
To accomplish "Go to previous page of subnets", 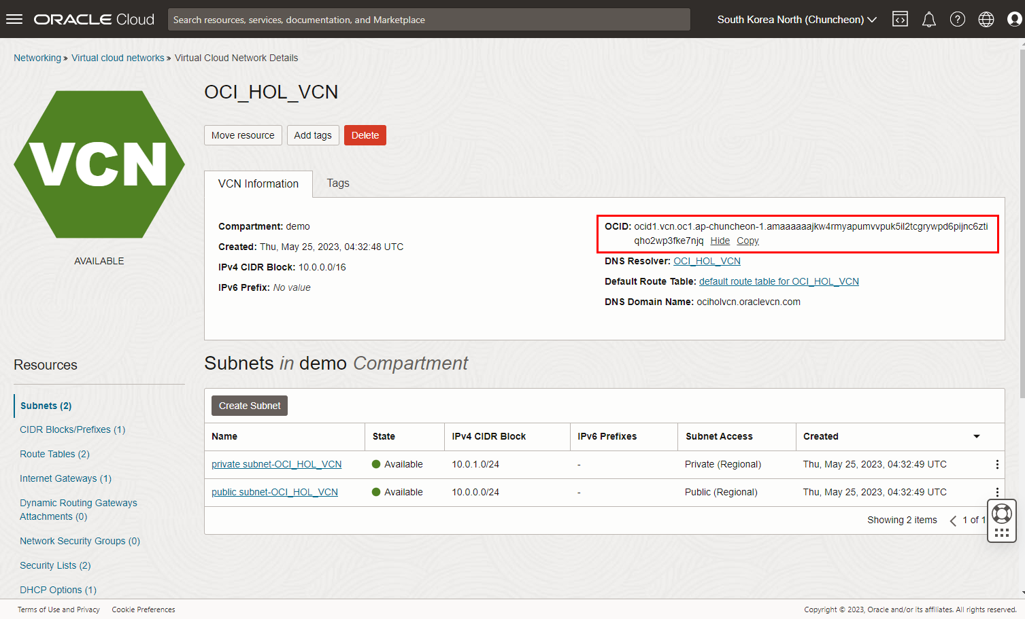I will click(x=953, y=520).
